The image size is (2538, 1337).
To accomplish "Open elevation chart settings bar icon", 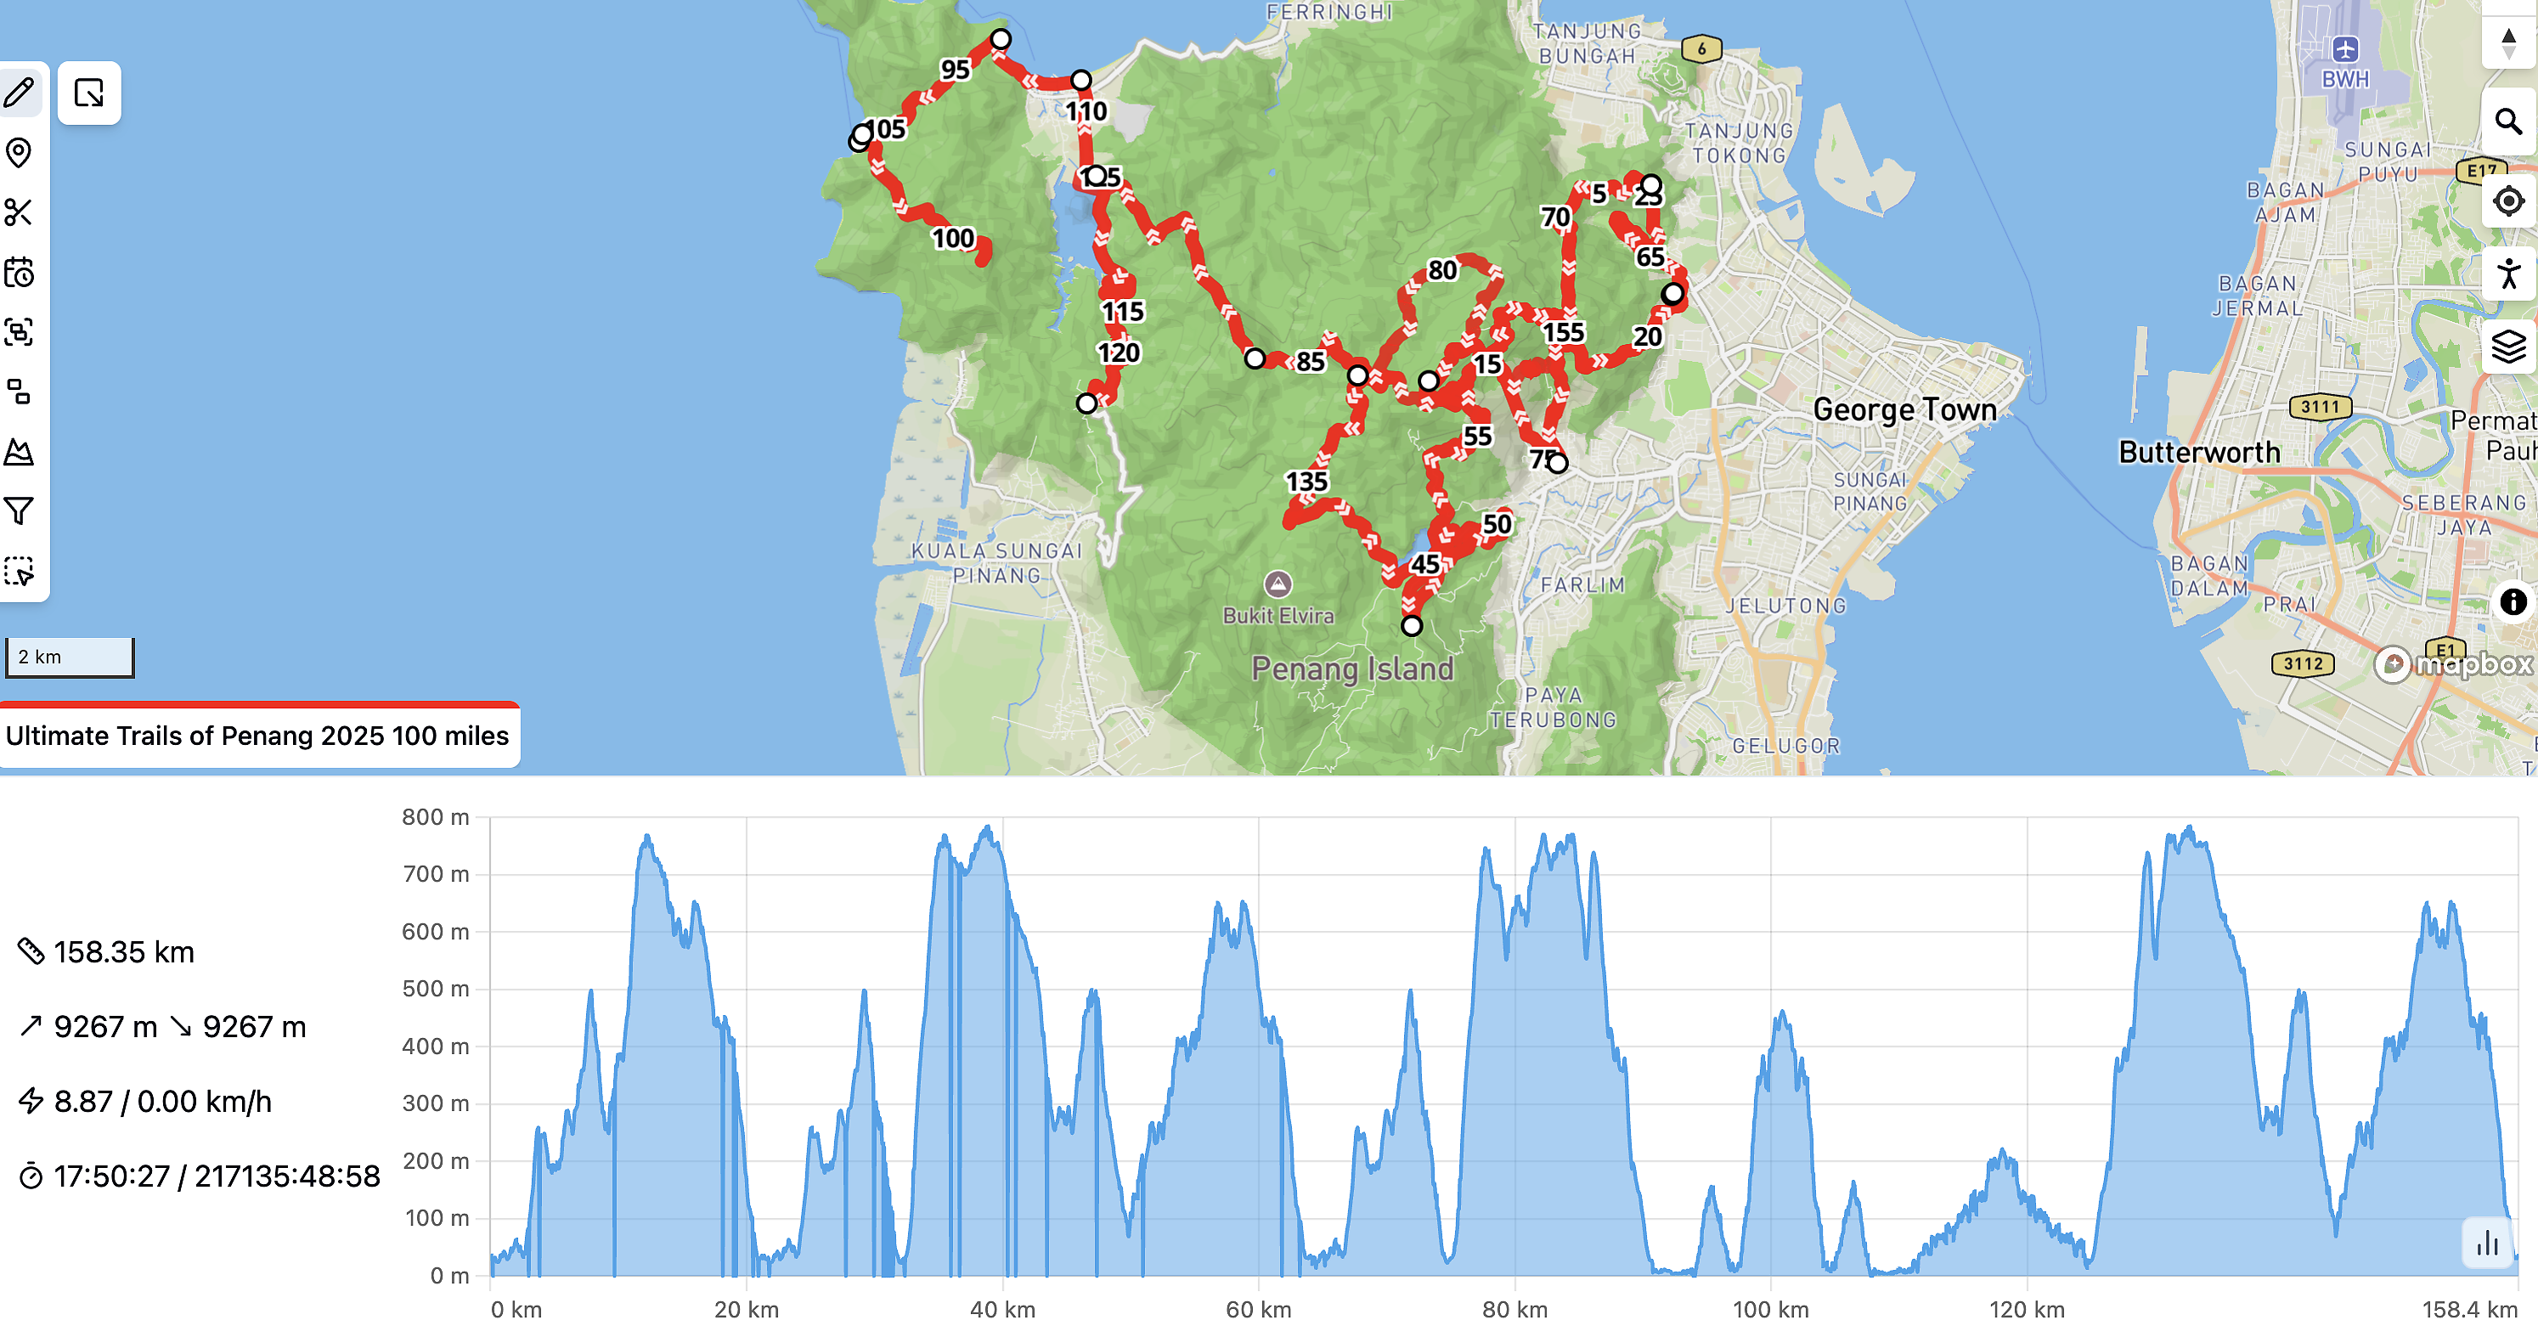I will (x=2488, y=1243).
